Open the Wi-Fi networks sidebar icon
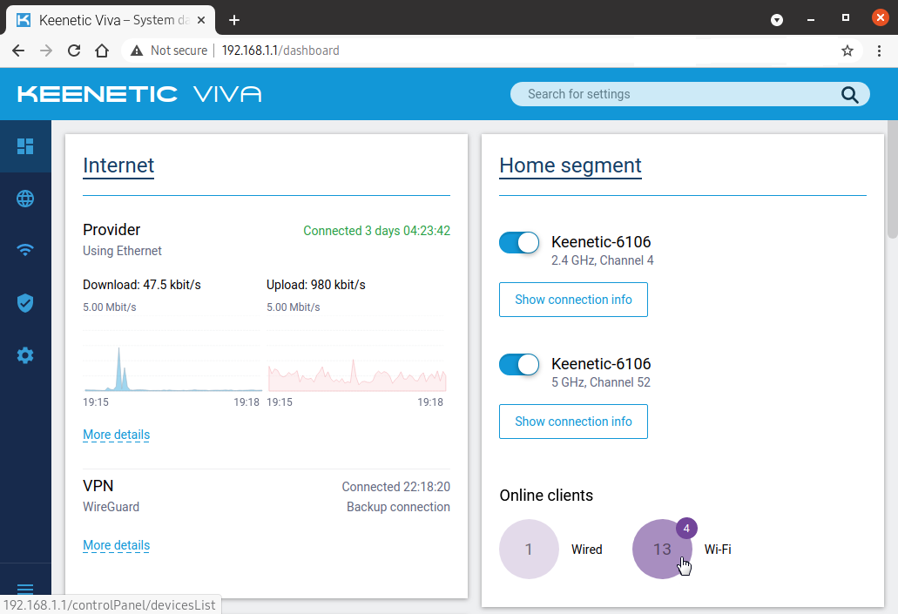The width and height of the screenshot is (898, 614). pos(25,251)
